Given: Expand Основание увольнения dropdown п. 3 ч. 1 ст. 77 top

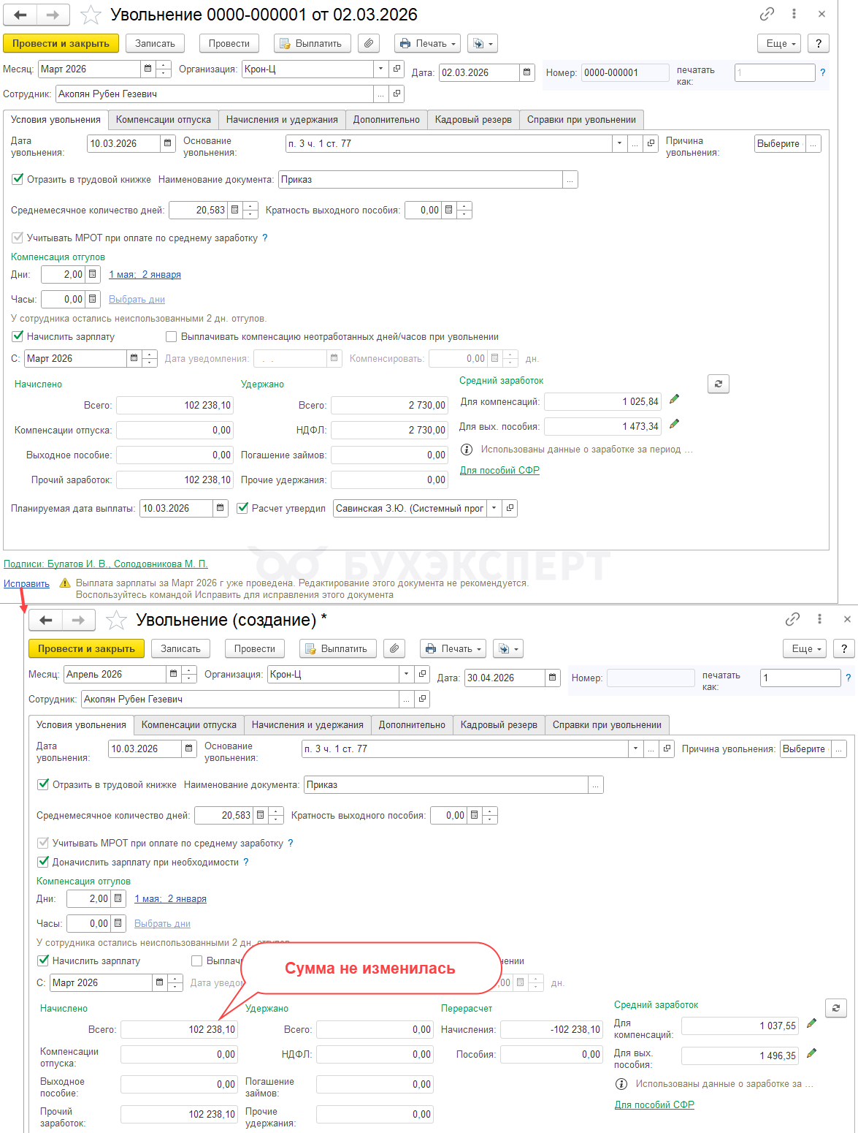Looking at the screenshot, I should [619, 144].
